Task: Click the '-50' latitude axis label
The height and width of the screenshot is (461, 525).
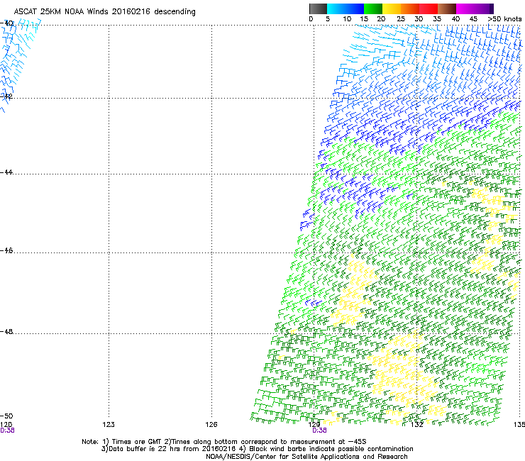Action: click(6, 416)
